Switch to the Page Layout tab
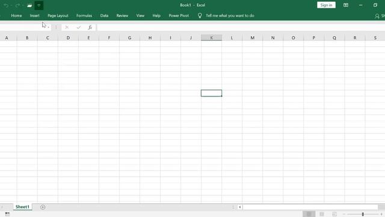 coord(58,16)
